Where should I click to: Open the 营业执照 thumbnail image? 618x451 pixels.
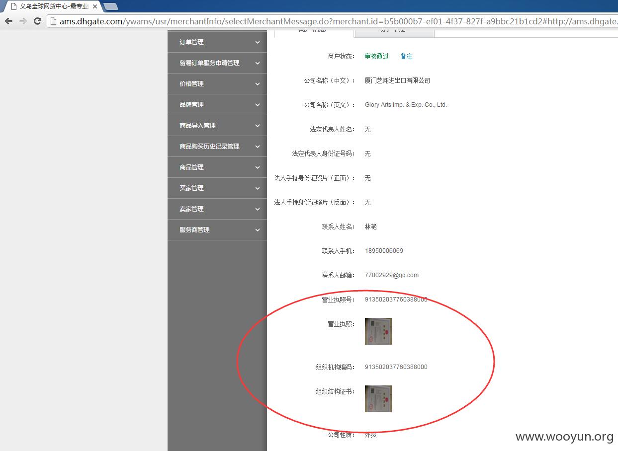[378, 331]
